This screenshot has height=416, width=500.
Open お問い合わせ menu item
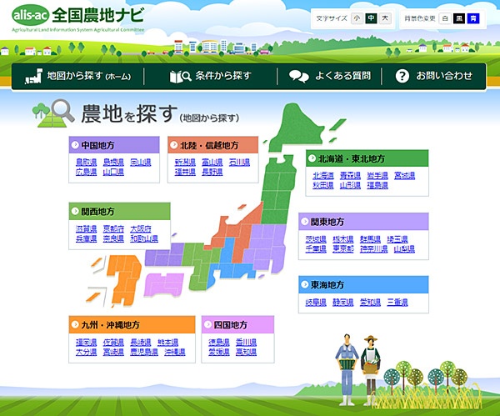[433, 76]
